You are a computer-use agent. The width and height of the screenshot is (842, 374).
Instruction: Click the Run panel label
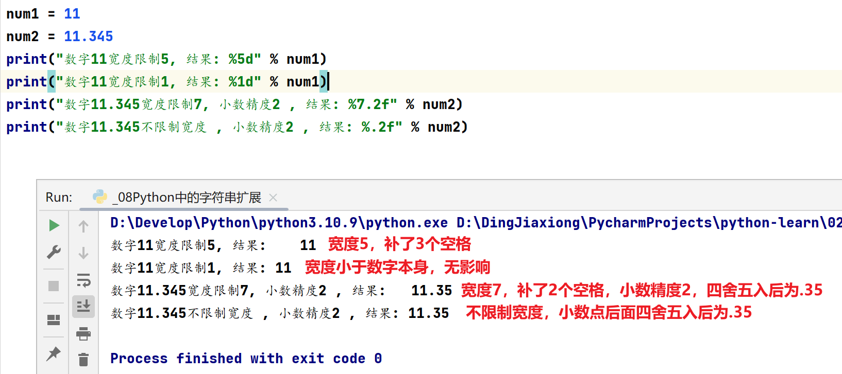59,198
